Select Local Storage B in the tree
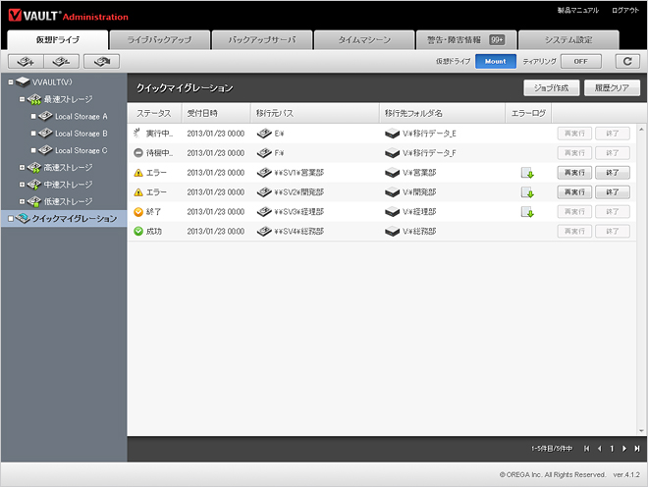This screenshot has height=487, width=648. [81, 134]
